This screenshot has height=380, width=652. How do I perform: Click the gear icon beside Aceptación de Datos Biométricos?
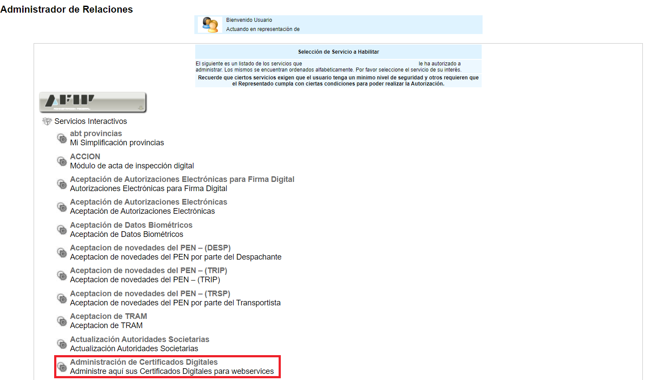coord(62,229)
